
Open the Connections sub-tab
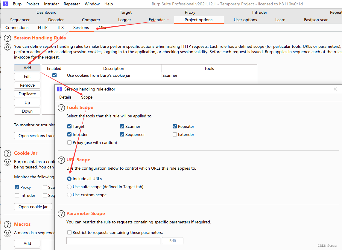(17, 28)
